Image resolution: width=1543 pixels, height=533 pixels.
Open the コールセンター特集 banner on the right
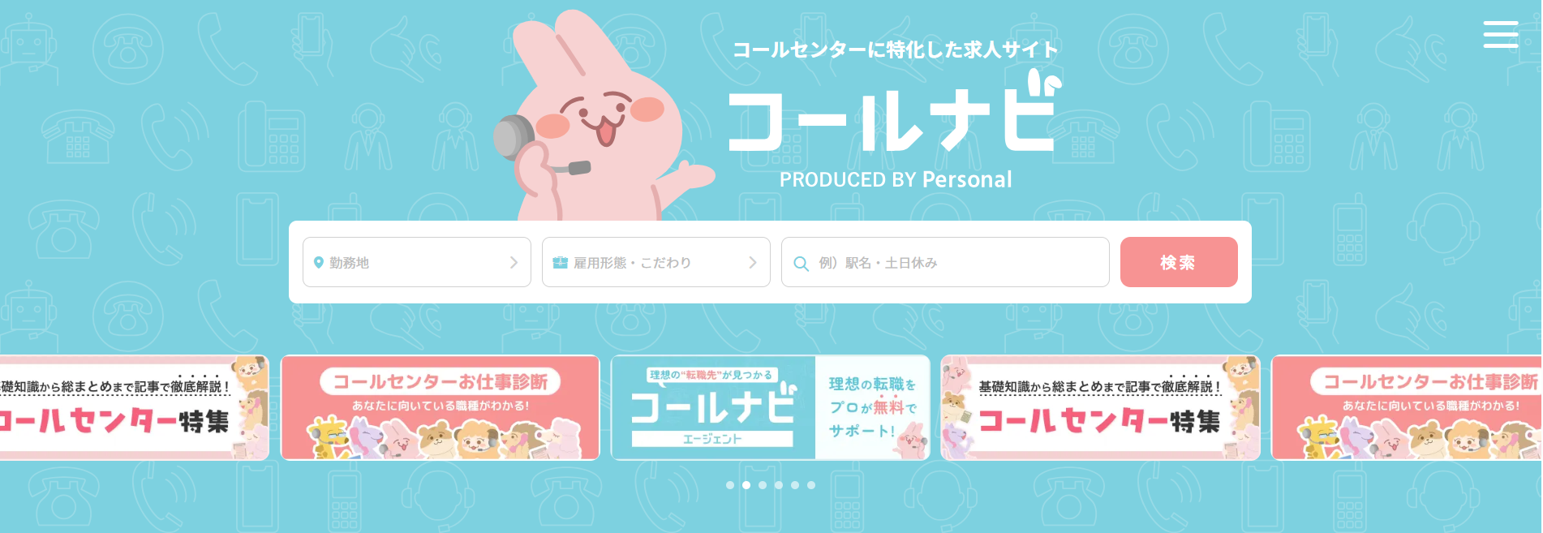coord(1101,407)
